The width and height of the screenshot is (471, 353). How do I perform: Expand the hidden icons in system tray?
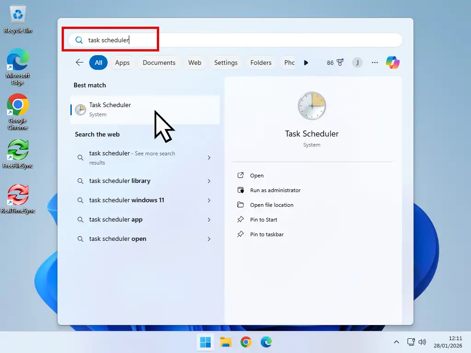coord(396,342)
